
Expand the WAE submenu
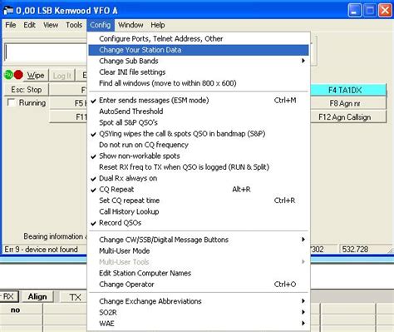click(199, 324)
